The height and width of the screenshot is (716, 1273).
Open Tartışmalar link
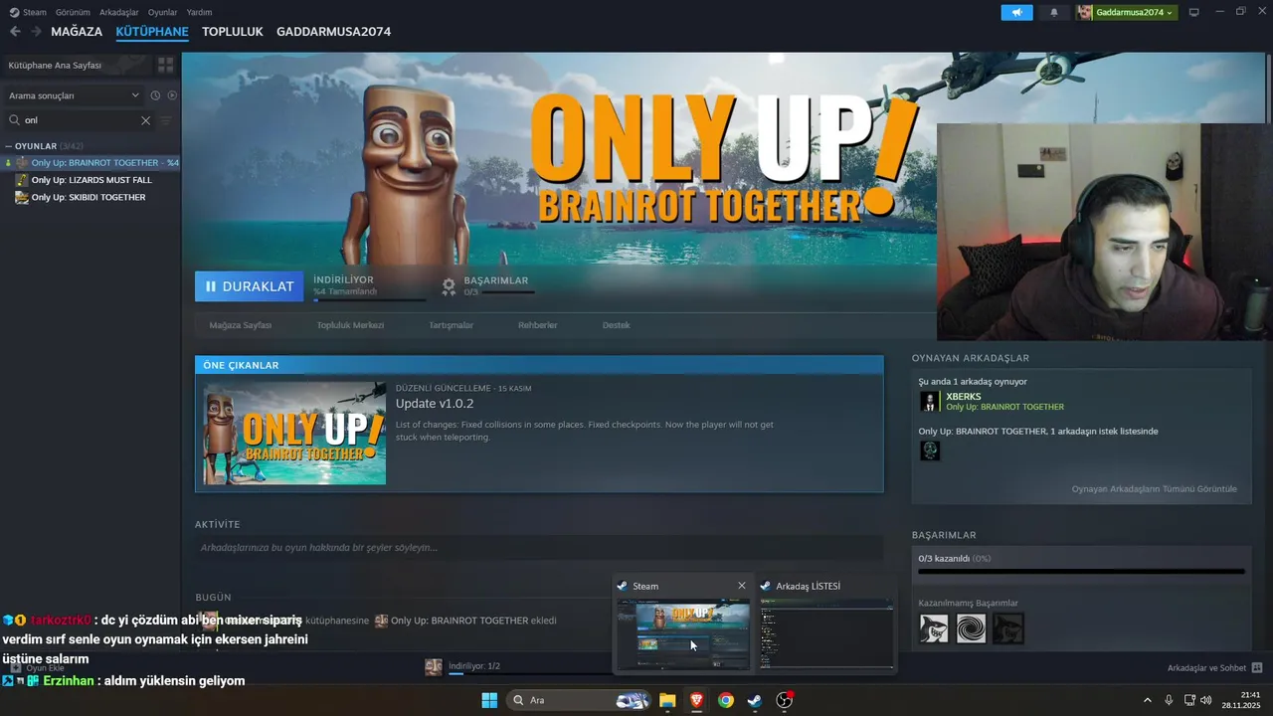[451, 325]
